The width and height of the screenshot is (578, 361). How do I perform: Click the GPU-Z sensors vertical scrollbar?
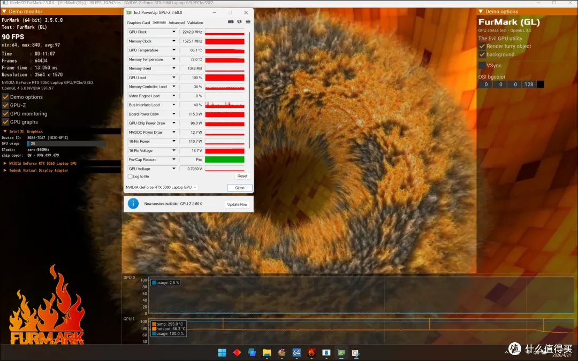point(250,90)
